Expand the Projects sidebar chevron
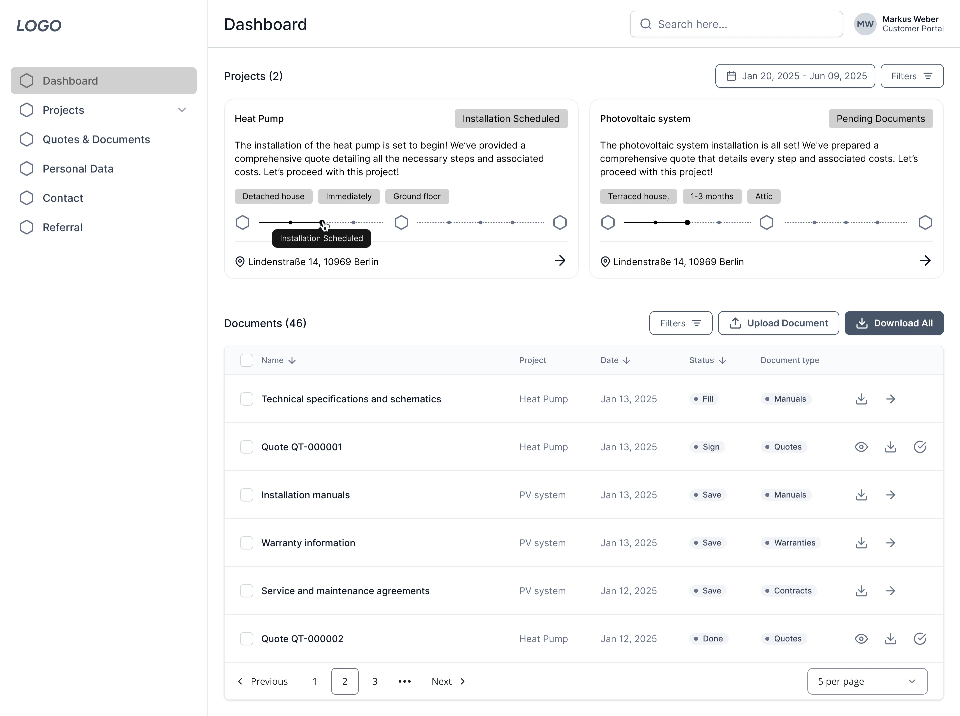This screenshot has height=716, width=960. click(x=182, y=110)
